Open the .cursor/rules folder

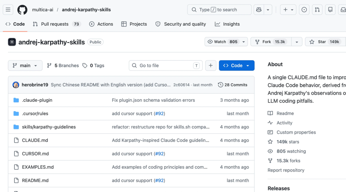click(35, 113)
